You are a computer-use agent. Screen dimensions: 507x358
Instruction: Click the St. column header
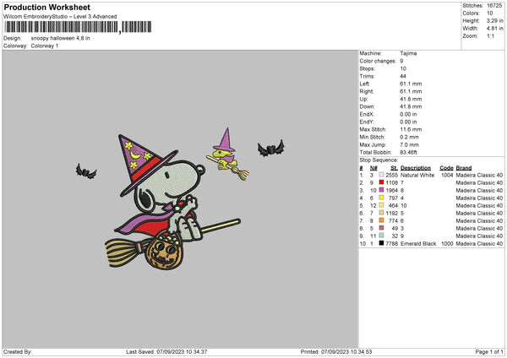[x=394, y=168]
